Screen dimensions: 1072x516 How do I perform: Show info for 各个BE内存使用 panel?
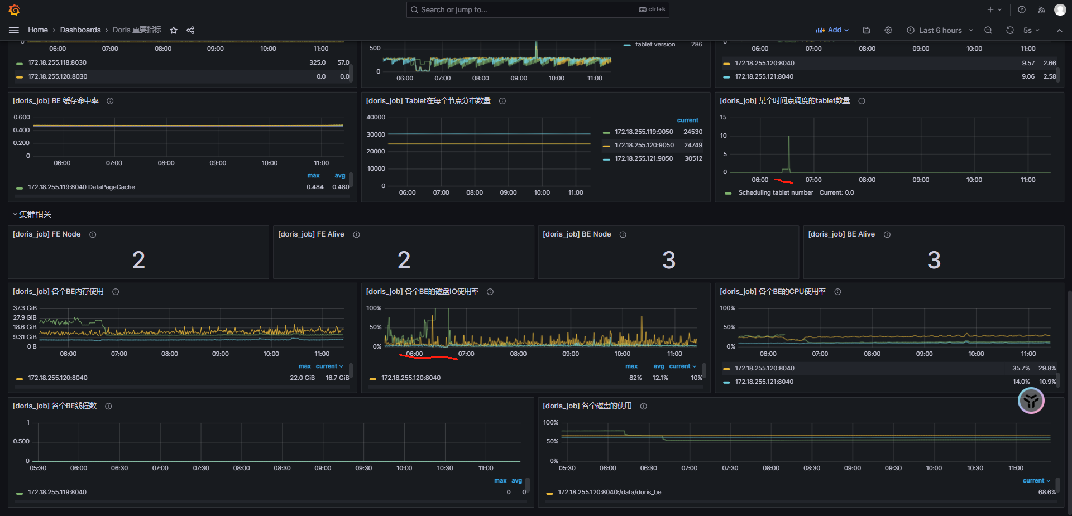click(x=116, y=292)
